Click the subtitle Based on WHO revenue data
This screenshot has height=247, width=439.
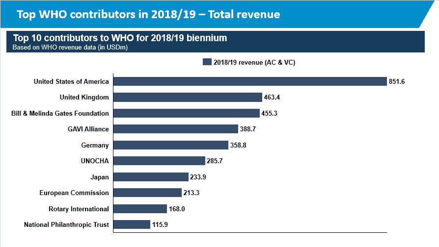point(70,47)
